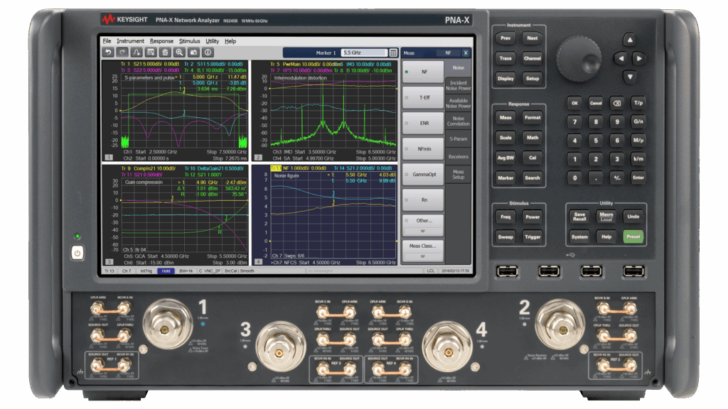Image resolution: width=728 pixels, height=409 pixels.
Task: Click the G/n units key on the keypad
Action: [x=638, y=121]
